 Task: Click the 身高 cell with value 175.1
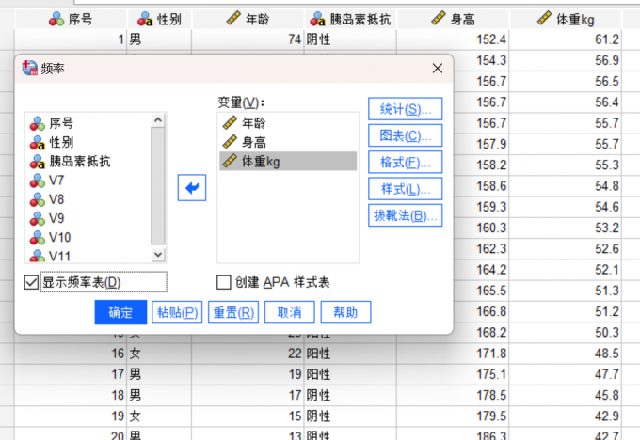[453, 374]
